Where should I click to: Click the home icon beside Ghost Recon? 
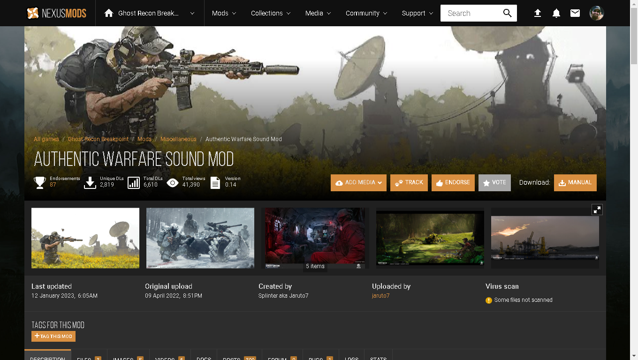(109, 13)
